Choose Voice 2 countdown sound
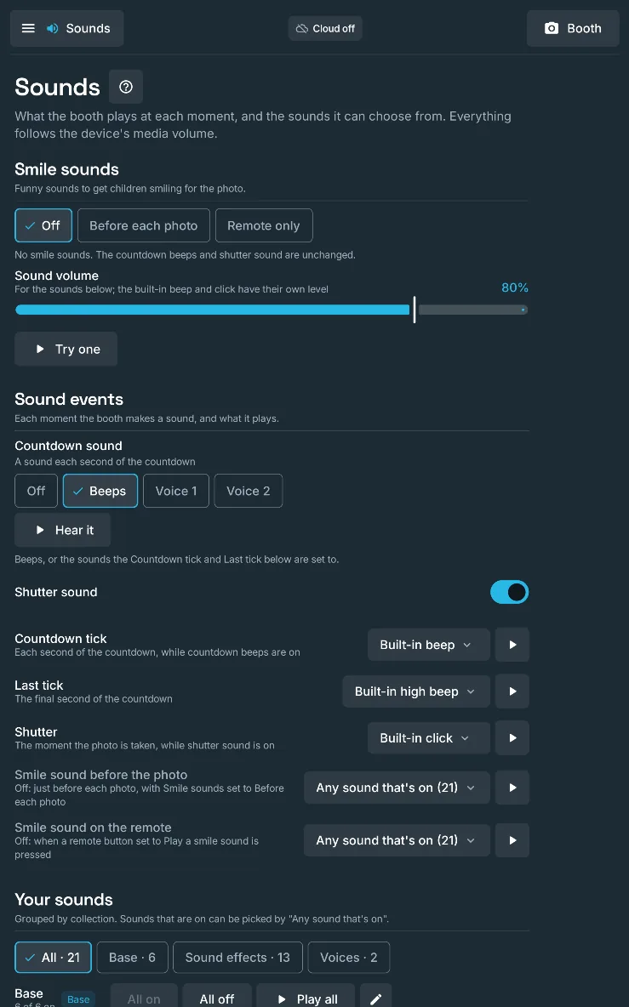The image size is (629, 1007). point(248,491)
